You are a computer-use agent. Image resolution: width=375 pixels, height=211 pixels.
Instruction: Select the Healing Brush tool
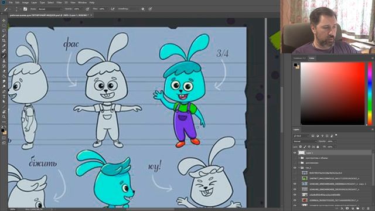point(4,51)
